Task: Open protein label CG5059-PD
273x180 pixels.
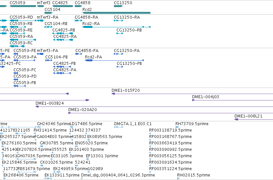Action: pyautogui.click(x=25, y=76)
